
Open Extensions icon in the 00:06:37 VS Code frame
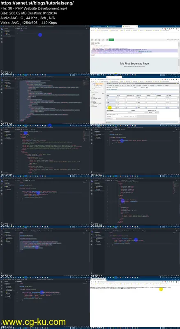2,42
